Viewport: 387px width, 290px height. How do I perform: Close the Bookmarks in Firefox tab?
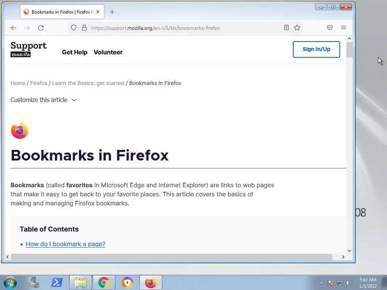coord(98,12)
